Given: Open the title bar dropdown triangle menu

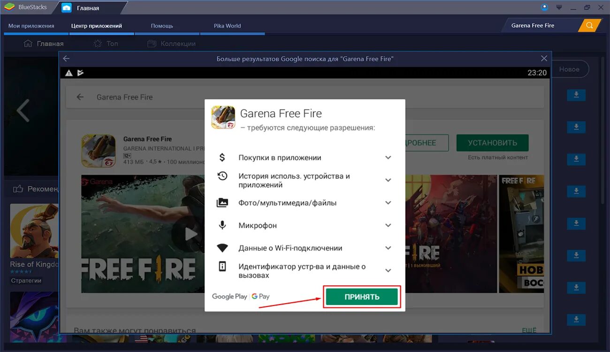Looking at the screenshot, I should coord(559,8).
